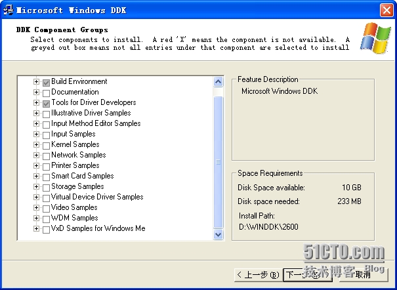This screenshot has height=290, width=397.
Task: Select the Input Samples label
Action: click(73, 134)
